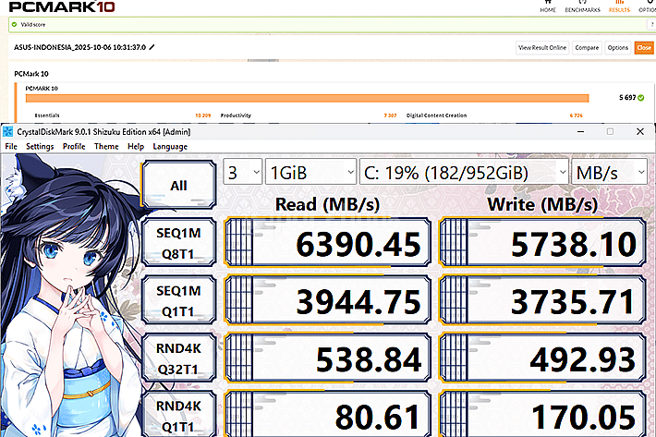Click the orange Close button in PCMark 10
Image resolution: width=656 pixels, height=437 pixels.
point(644,48)
